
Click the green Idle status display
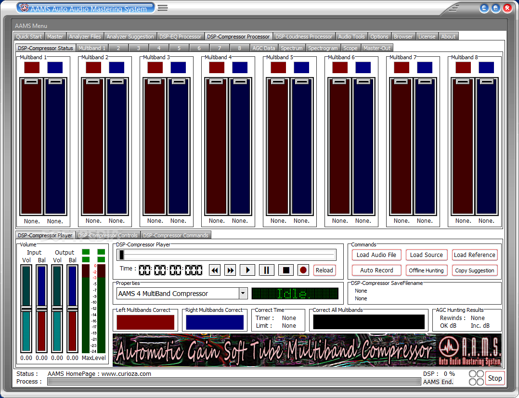295,294
